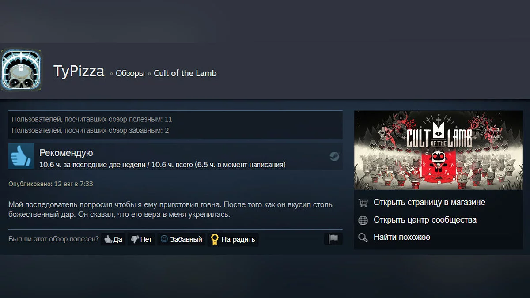This screenshot has width=530, height=298.
Task: Mark the review as Забавный
Action: pos(181,239)
